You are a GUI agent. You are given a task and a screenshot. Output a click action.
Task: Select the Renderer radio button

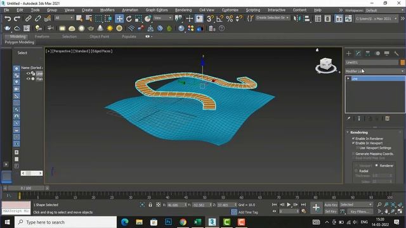(x=377, y=165)
